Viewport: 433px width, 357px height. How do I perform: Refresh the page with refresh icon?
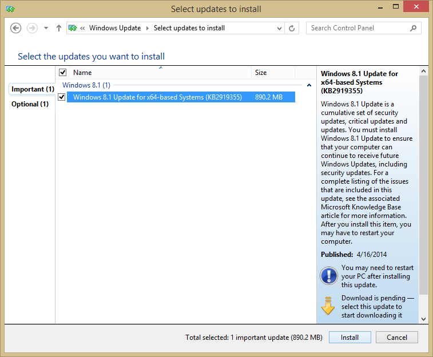coord(292,28)
